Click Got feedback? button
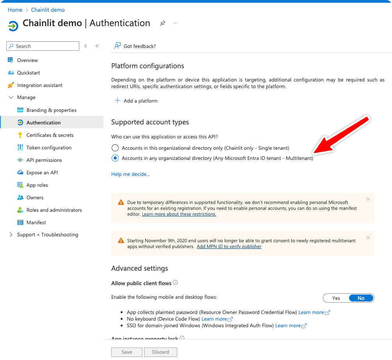392x360 pixels. (135, 46)
